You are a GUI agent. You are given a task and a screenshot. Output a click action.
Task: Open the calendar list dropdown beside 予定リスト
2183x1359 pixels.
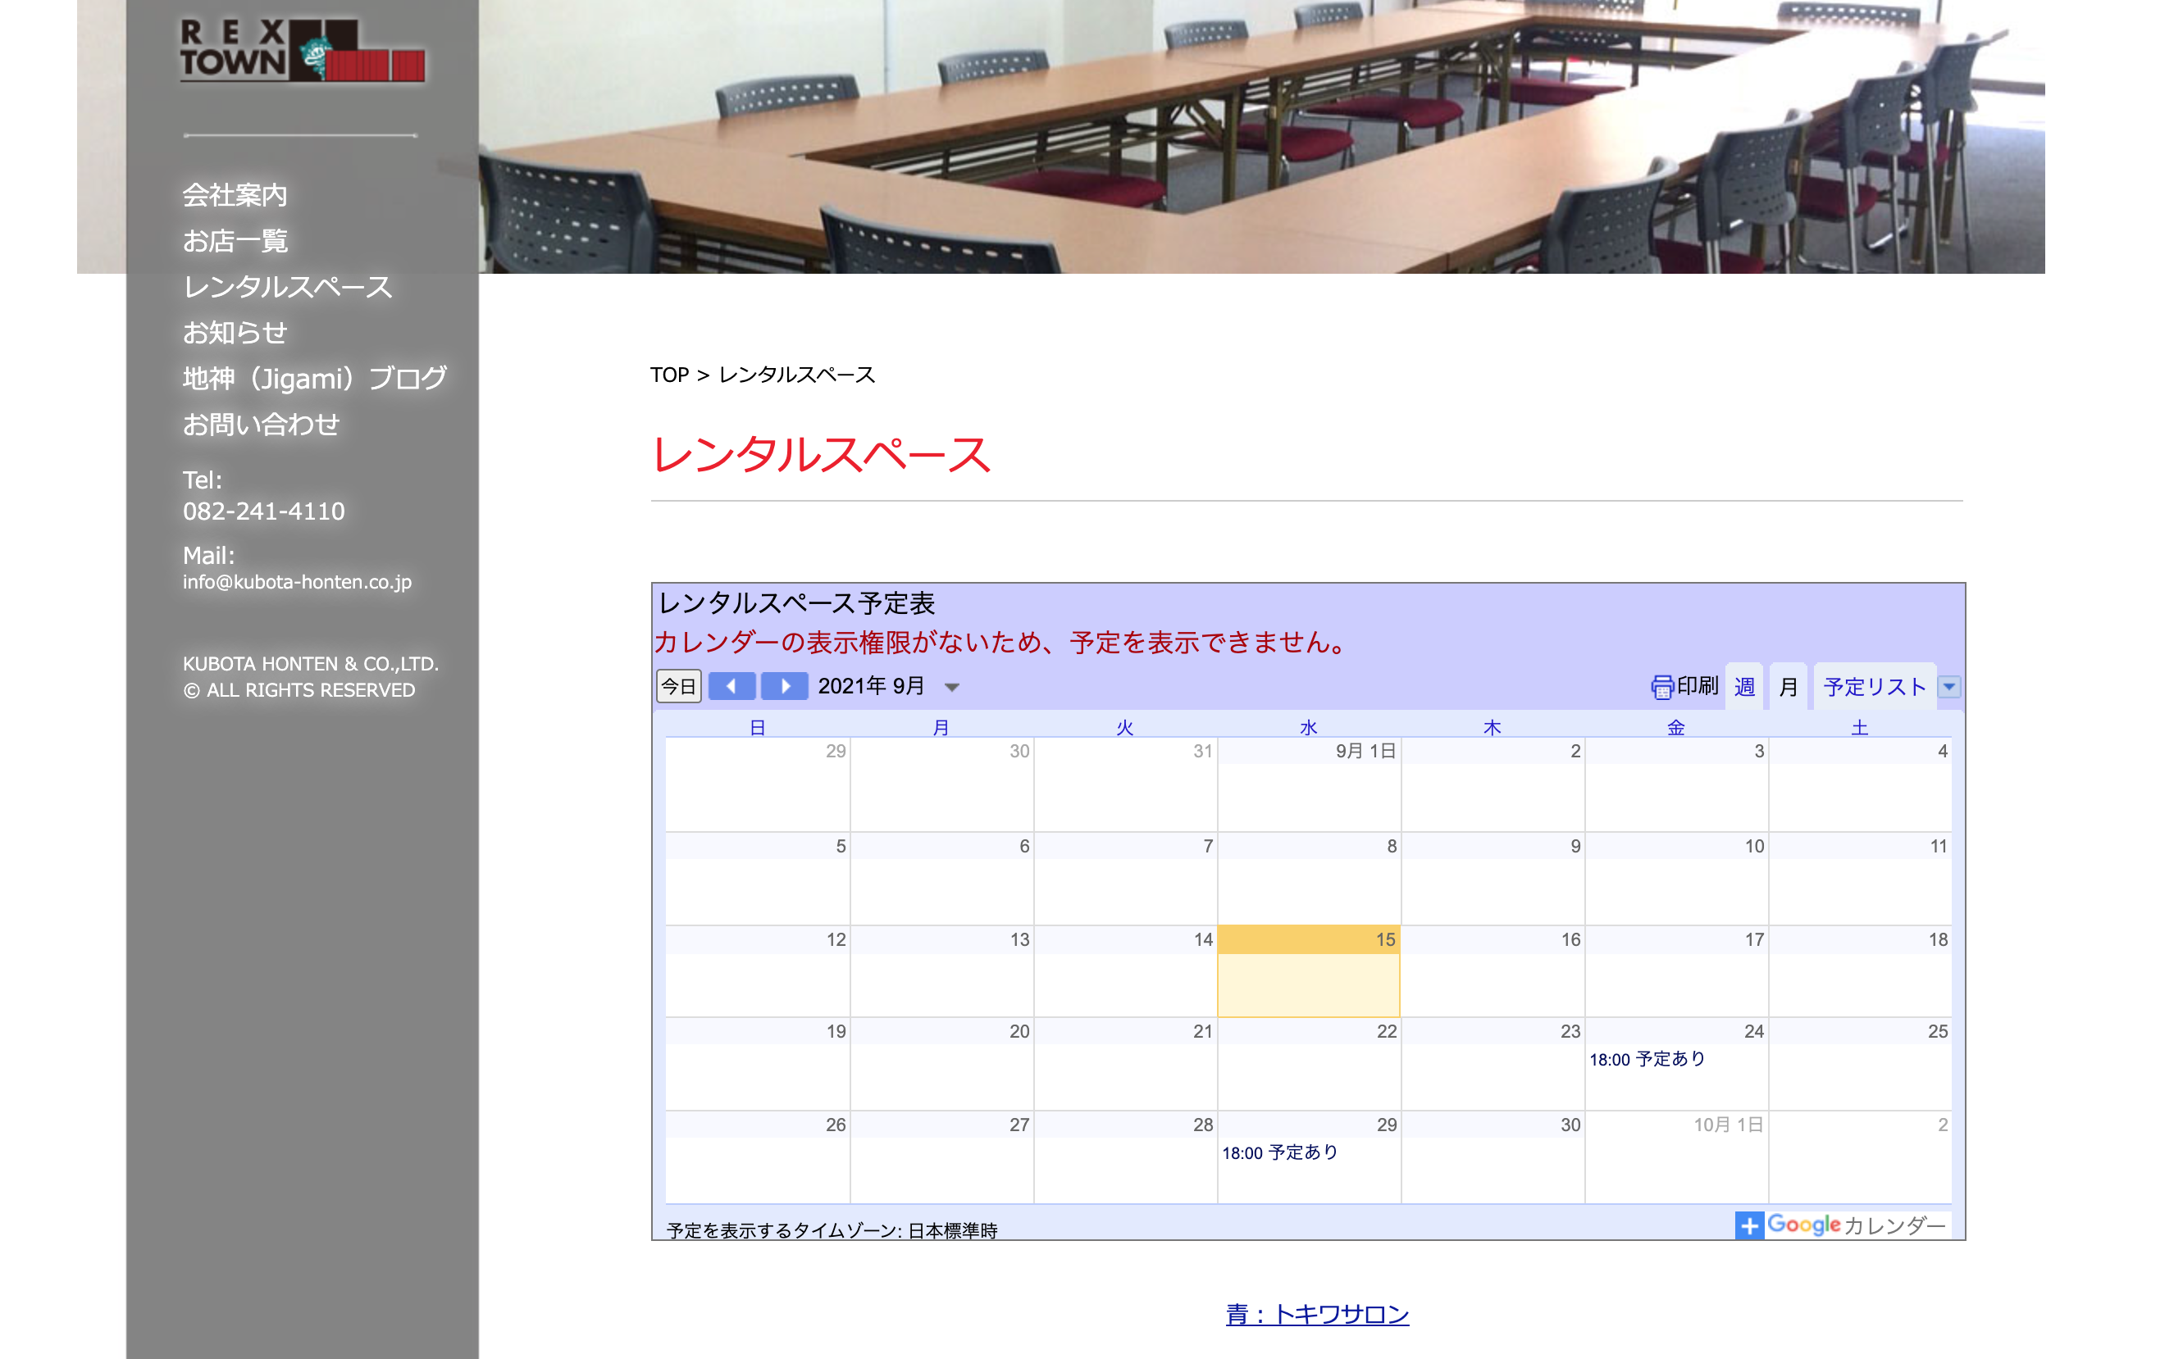[1948, 687]
